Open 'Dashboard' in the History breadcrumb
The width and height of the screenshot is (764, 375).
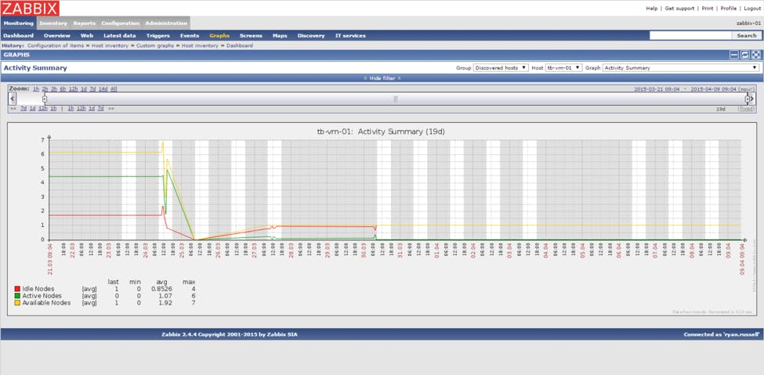click(240, 45)
